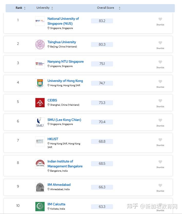This screenshot has height=214, width=182.
Task: Click the IIM Bangalore logo
Action: [40, 163]
